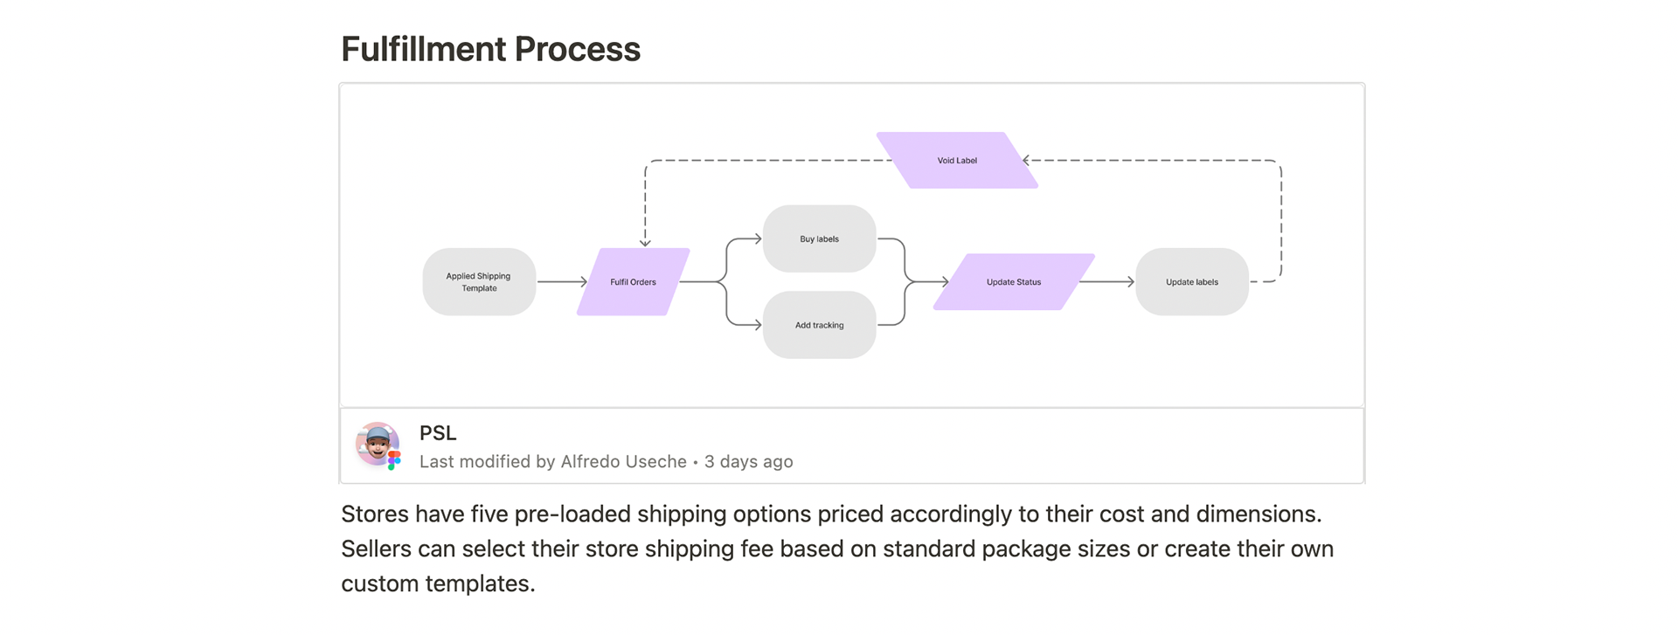Click Alfredo Useche's avatar icon
The height and width of the screenshot is (635, 1678).
point(377,444)
